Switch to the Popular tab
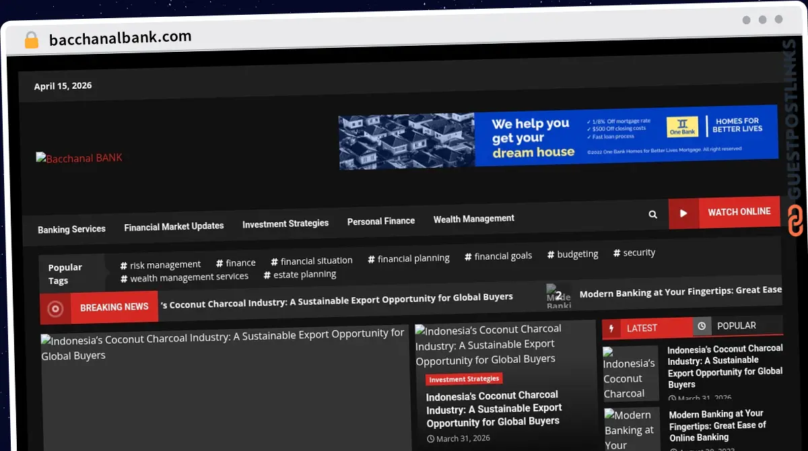 click(736, 326)
